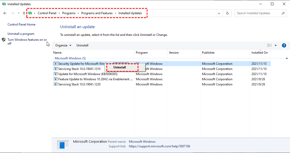Click Uninstall in the toolbar
The height and width of the screenshot is (153, 290).
point(82,45)
